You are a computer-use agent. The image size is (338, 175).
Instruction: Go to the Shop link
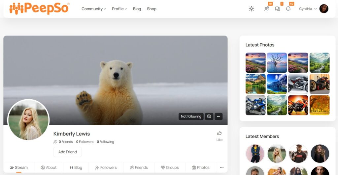[152, 9]
